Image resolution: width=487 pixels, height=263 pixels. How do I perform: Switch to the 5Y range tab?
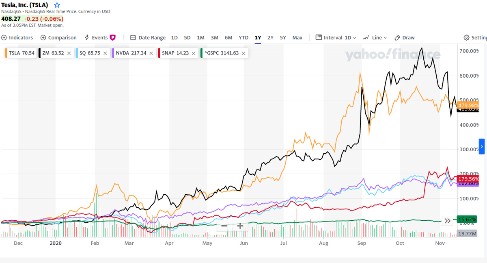pos(283,37)
